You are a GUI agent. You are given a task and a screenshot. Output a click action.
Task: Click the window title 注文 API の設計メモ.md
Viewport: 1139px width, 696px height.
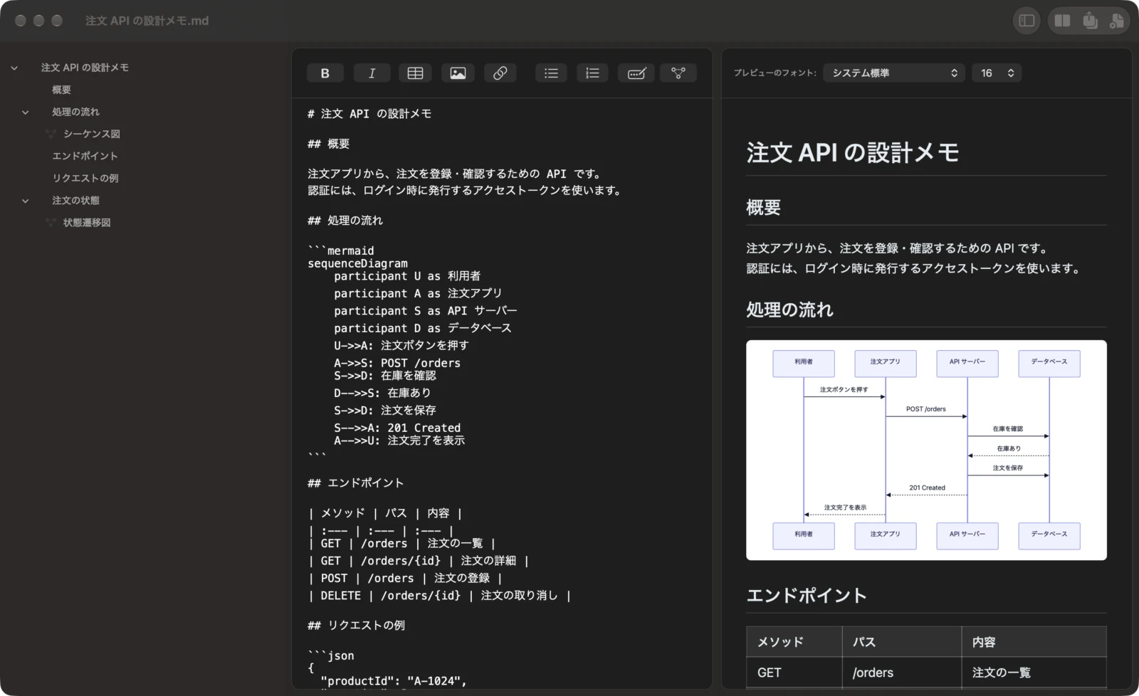147,21
